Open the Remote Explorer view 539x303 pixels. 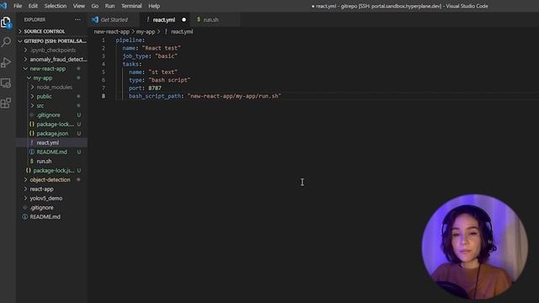[6, 82]
